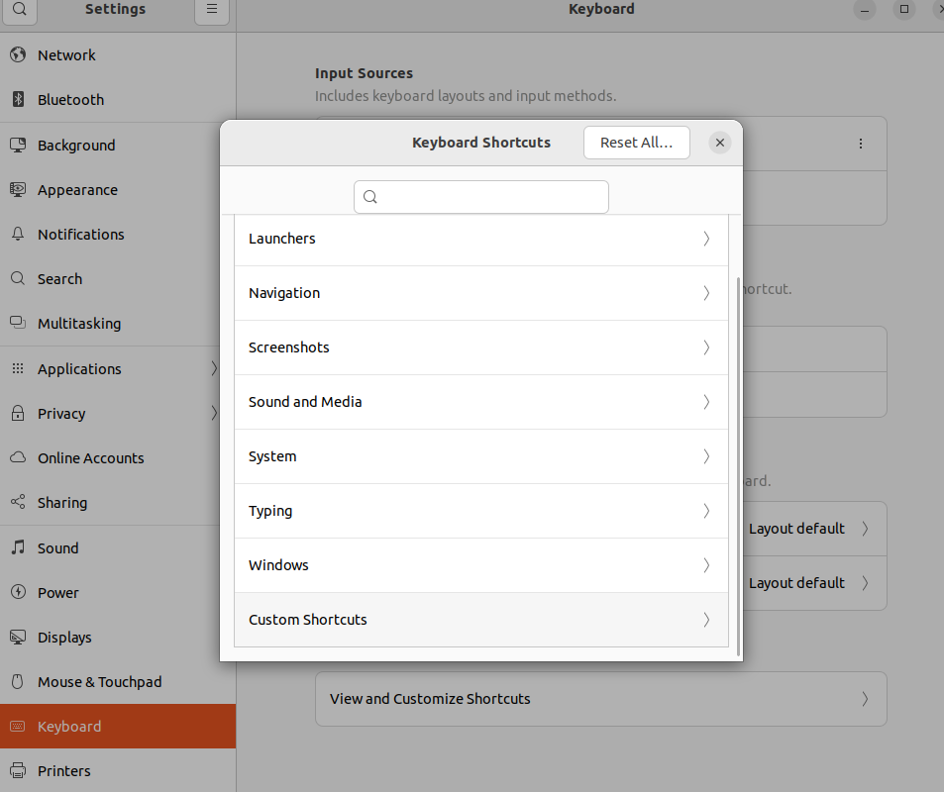
Task: Close the Keyboard Shortcuts dialog
Action: tap(719, 143)
